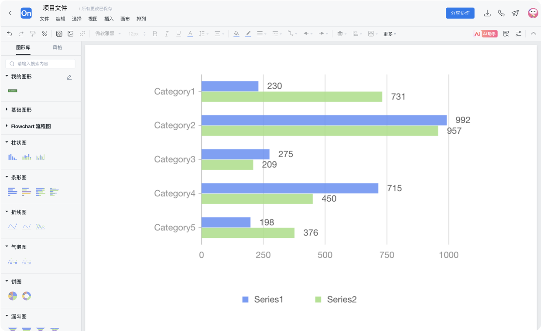This screenshot has height=331, width=541.
Task: Click the phone call icon
Action: click(501, 13)
